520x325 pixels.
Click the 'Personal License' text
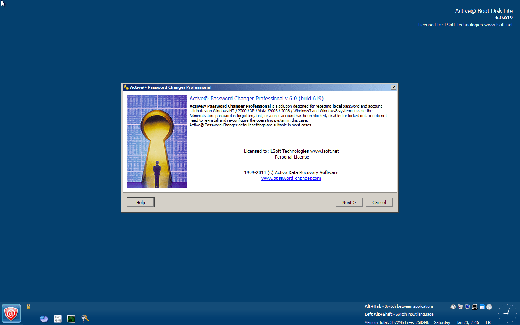click(x=292, y=157)
